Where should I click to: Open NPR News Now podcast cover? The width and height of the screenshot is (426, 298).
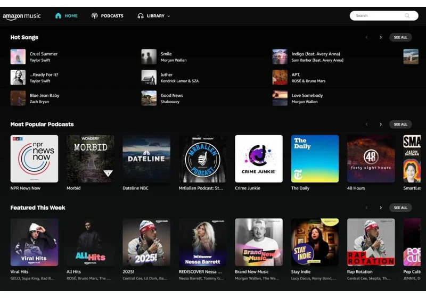coord(34,159)
